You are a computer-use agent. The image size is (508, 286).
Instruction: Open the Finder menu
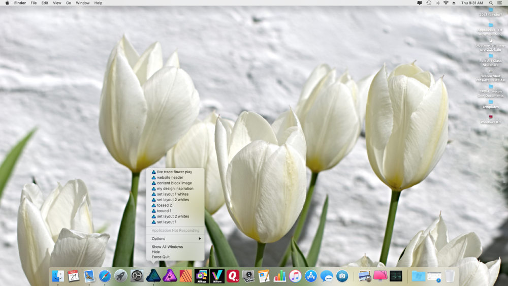(20, 3)
